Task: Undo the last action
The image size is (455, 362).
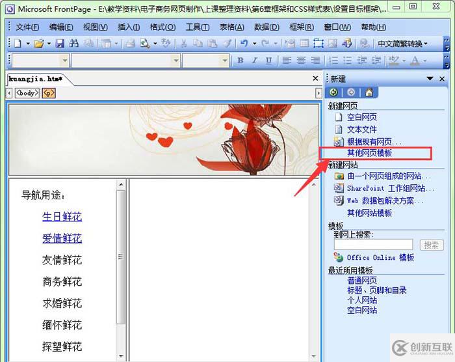Action: click(x=244, y=44)
